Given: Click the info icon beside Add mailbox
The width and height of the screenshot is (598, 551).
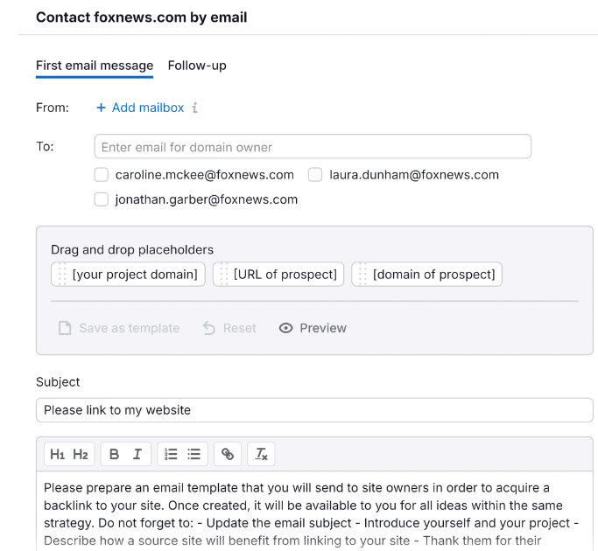Looking at the screenshot, I should click(195, 108).
